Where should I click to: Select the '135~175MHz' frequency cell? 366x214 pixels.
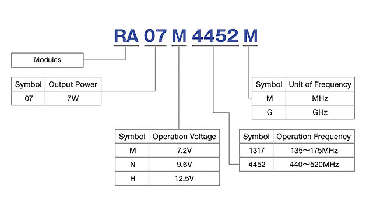314,150
